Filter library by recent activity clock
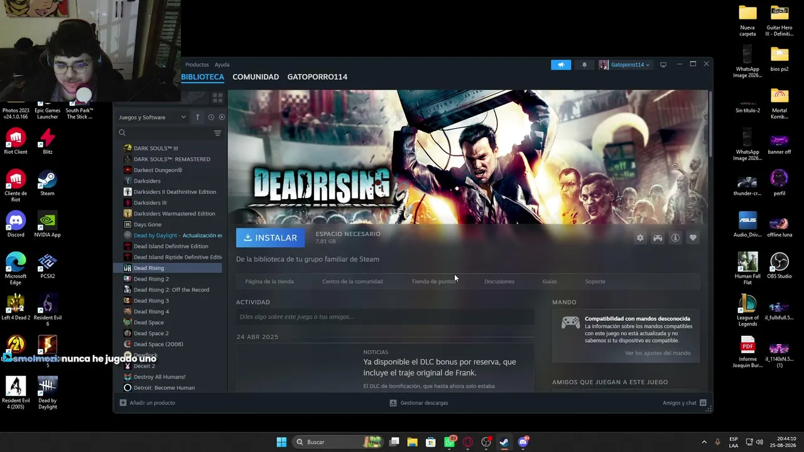804x452 pixels. click(211, 117)
